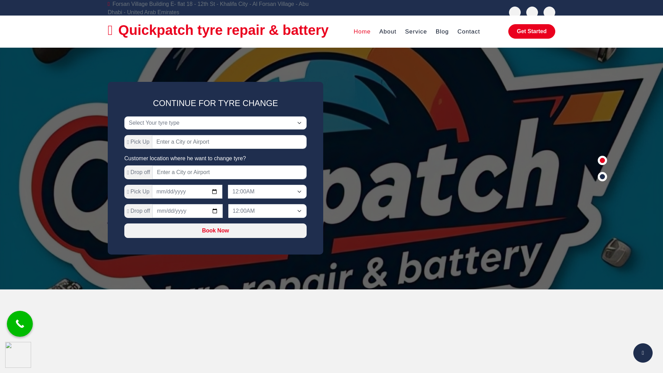Image resolution: width=663 pixels, height=373 pixels.
Task: Select the first red slider dot
Action: click(x=602, y=160)
